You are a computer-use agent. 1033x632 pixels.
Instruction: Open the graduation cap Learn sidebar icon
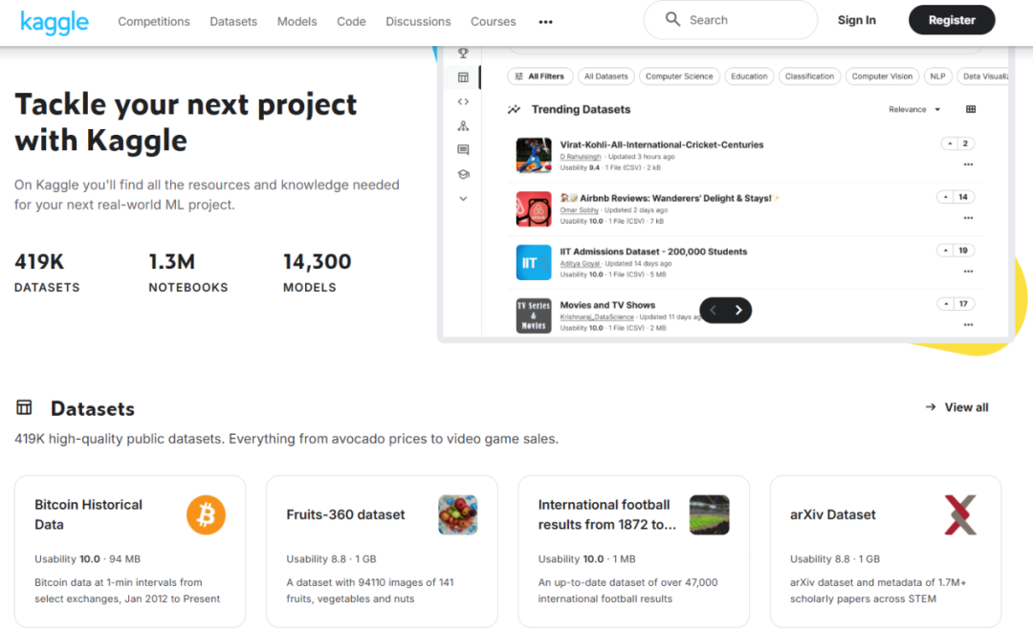(x=463, y=174)
